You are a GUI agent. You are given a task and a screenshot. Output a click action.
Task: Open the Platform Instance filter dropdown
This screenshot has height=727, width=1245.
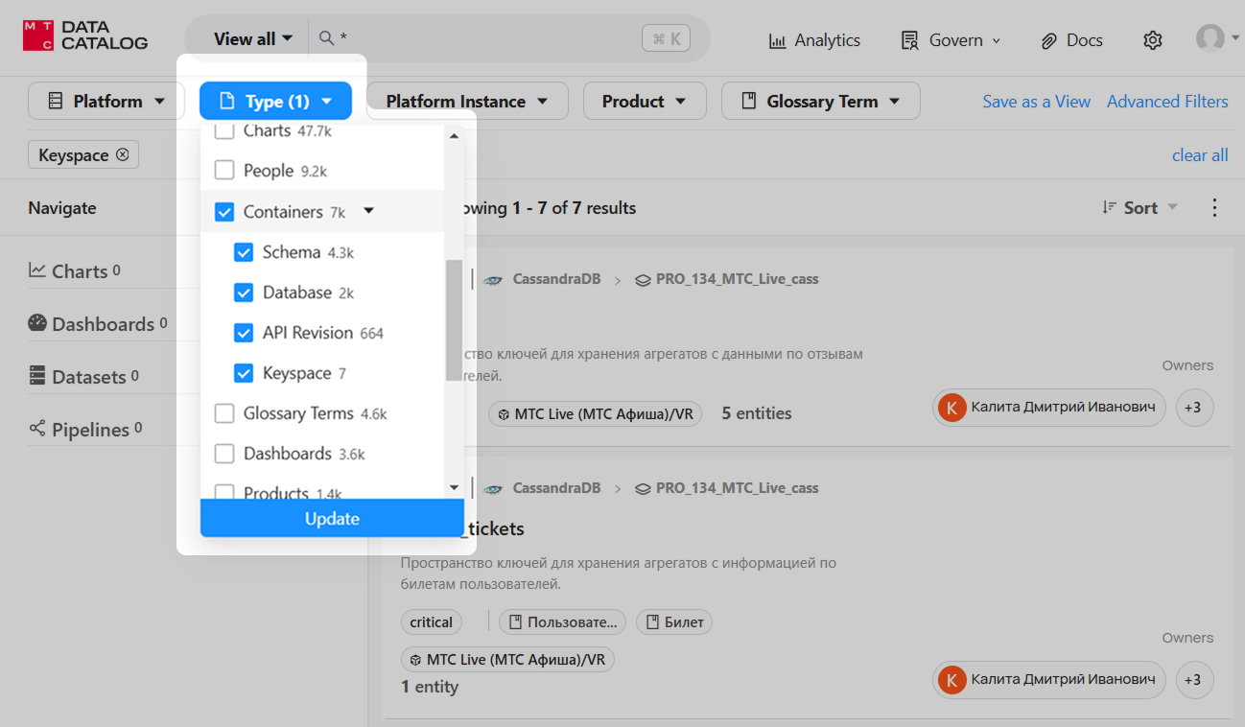[x=467, y=101]
